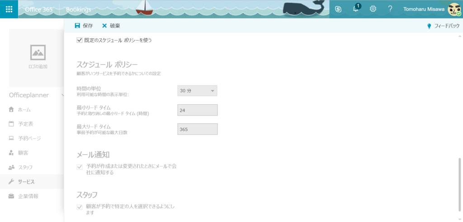Image resolution: width=463 pixels, height=222 pixels.
Task: Click the minimum lead time field 24
Action: point(197,110)
